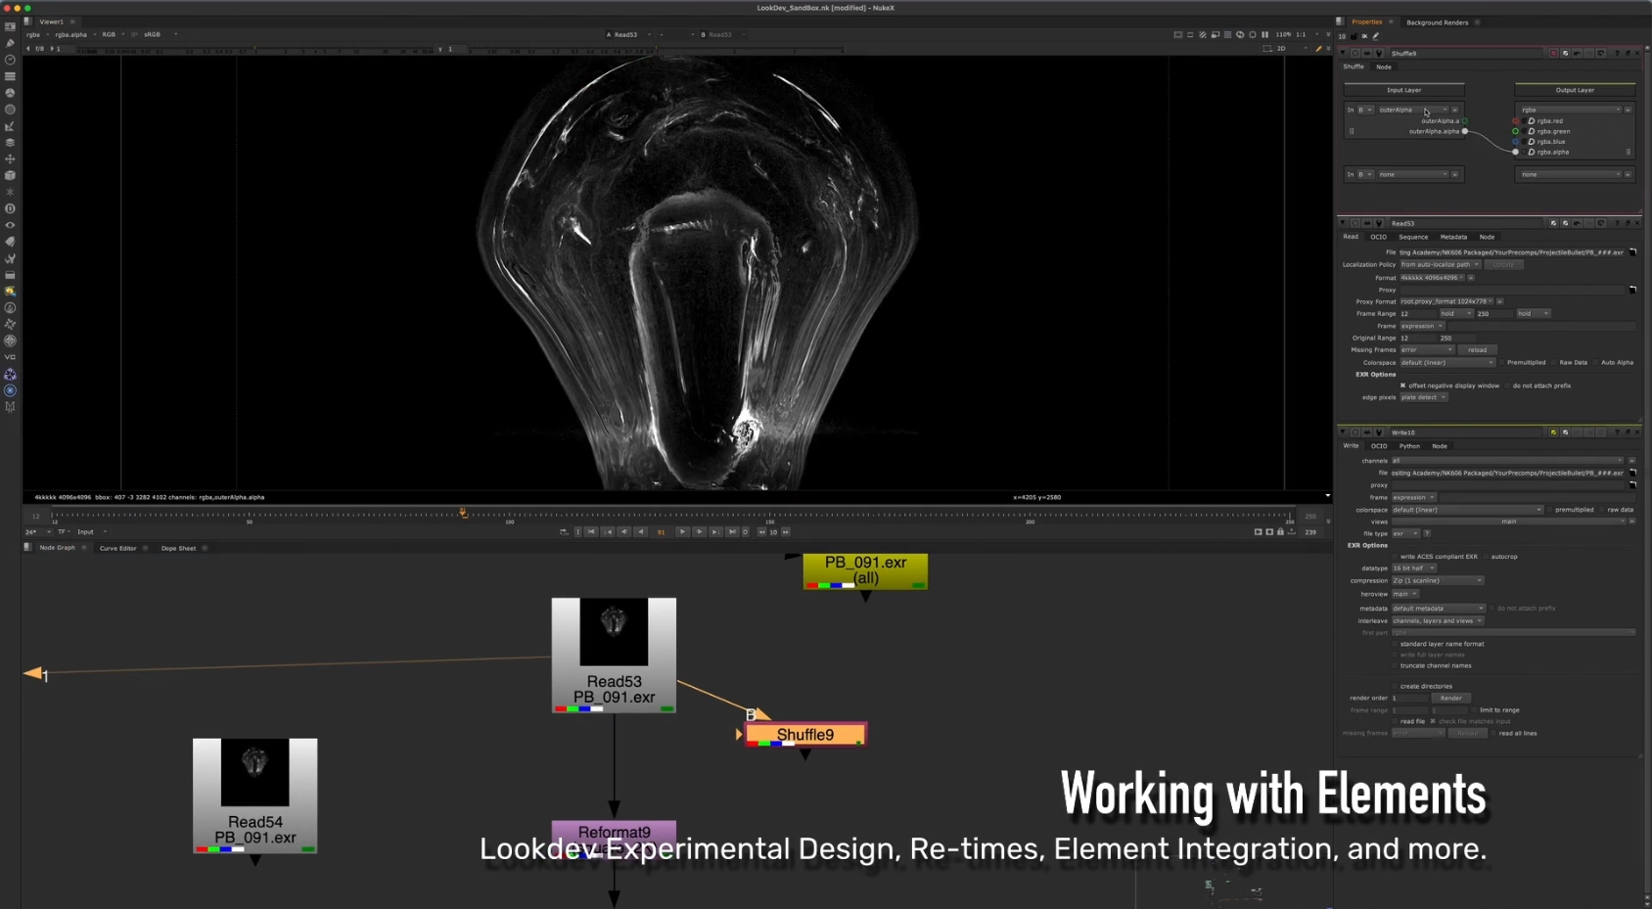Open the Input Layer dropdown set to outerAlpha
The width and height of the screenshot is (1652, 909).
pyautogui.click(x=1412, y=110)
